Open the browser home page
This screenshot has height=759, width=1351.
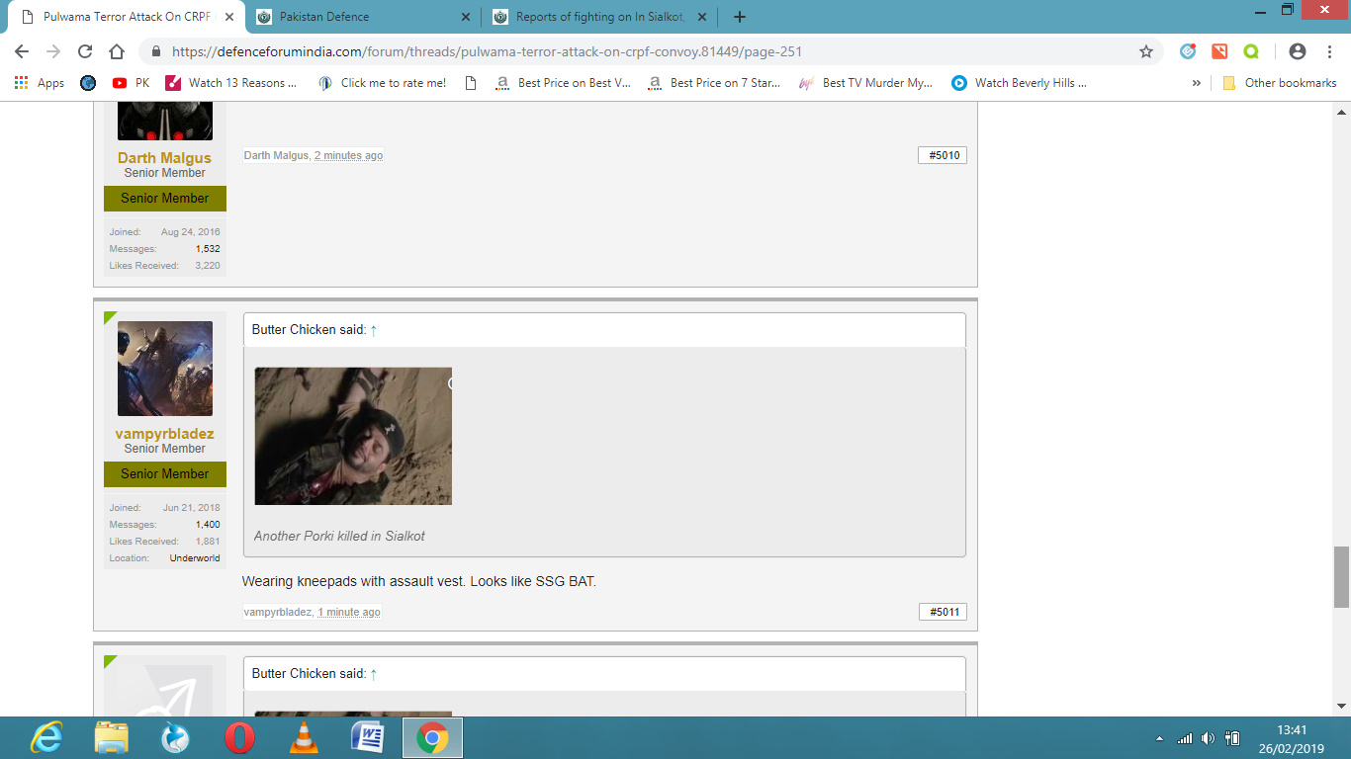click(117, 51)
